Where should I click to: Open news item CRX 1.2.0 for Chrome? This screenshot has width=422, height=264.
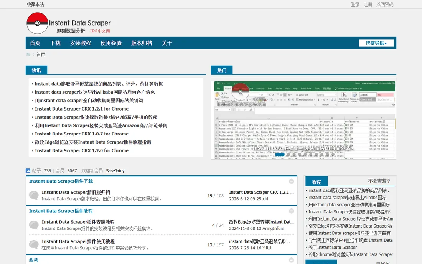(x=82, y=151)
